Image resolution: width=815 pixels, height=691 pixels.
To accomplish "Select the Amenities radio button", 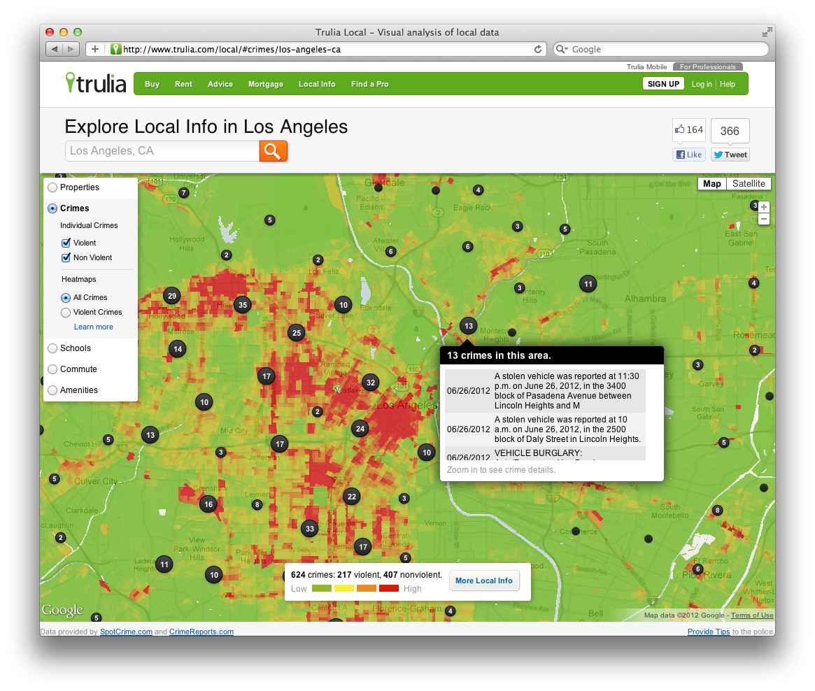I will [x=52, y=390].
